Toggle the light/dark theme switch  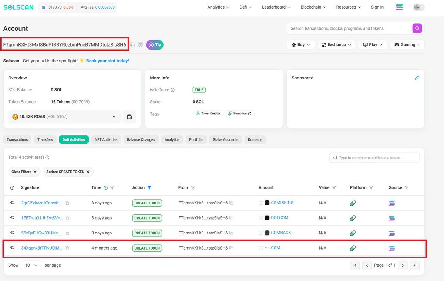[x=419, y=7]
